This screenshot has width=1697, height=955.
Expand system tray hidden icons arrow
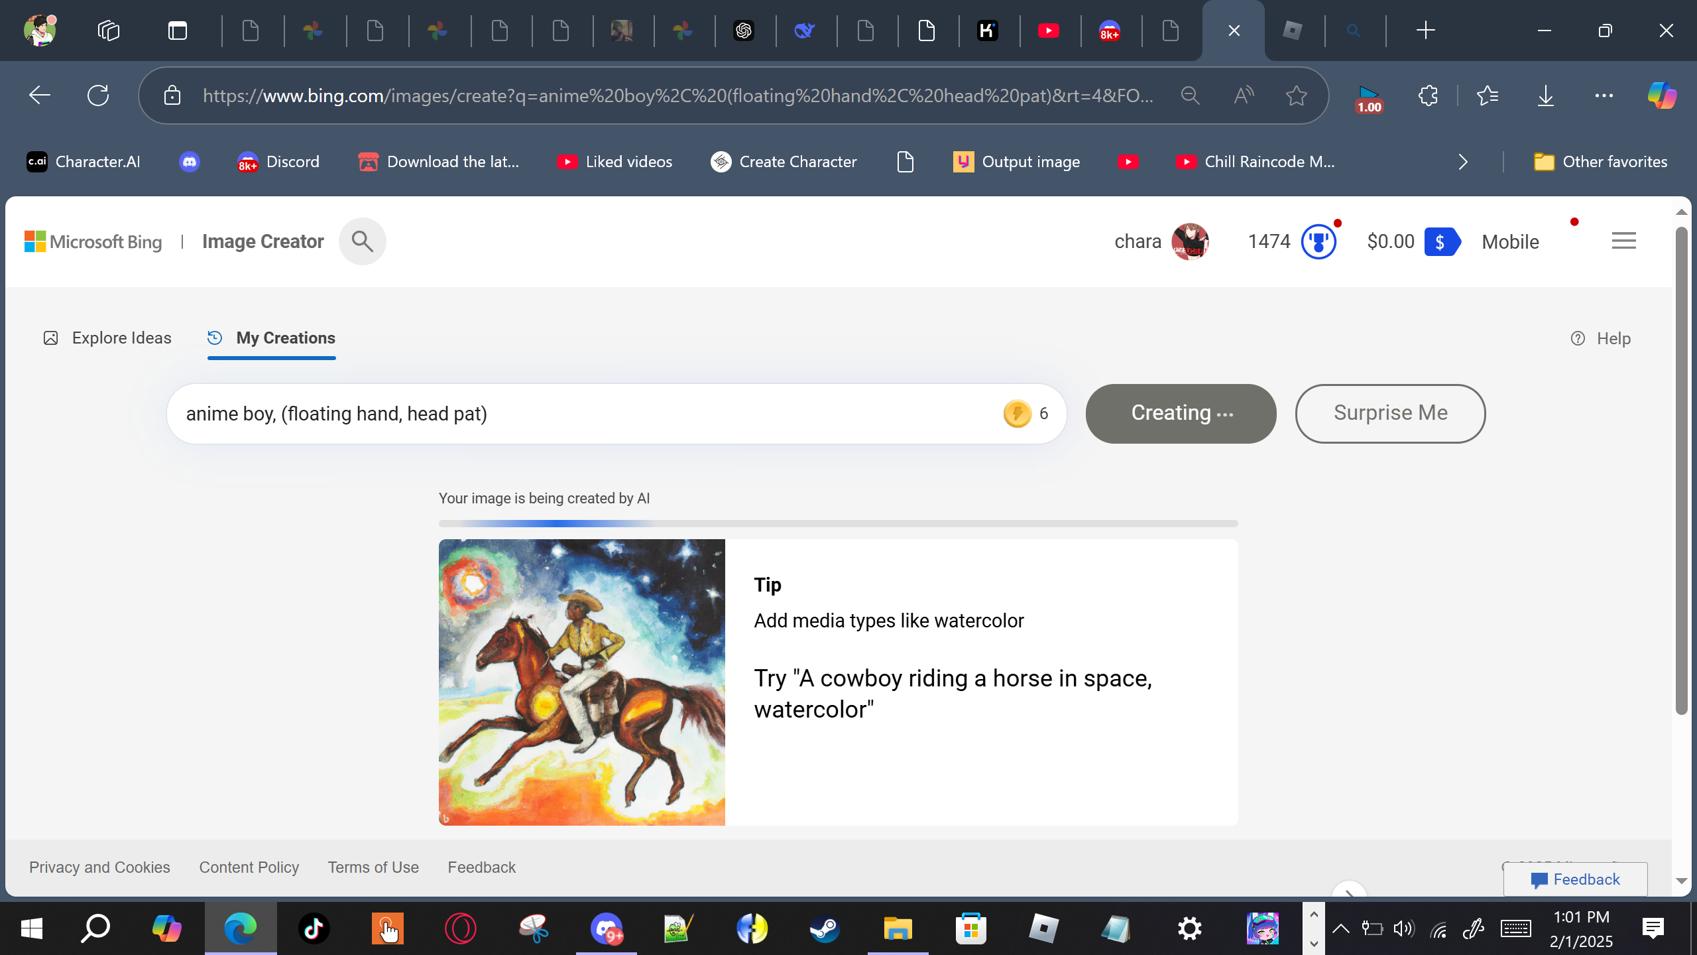(x=1340, y=928)
